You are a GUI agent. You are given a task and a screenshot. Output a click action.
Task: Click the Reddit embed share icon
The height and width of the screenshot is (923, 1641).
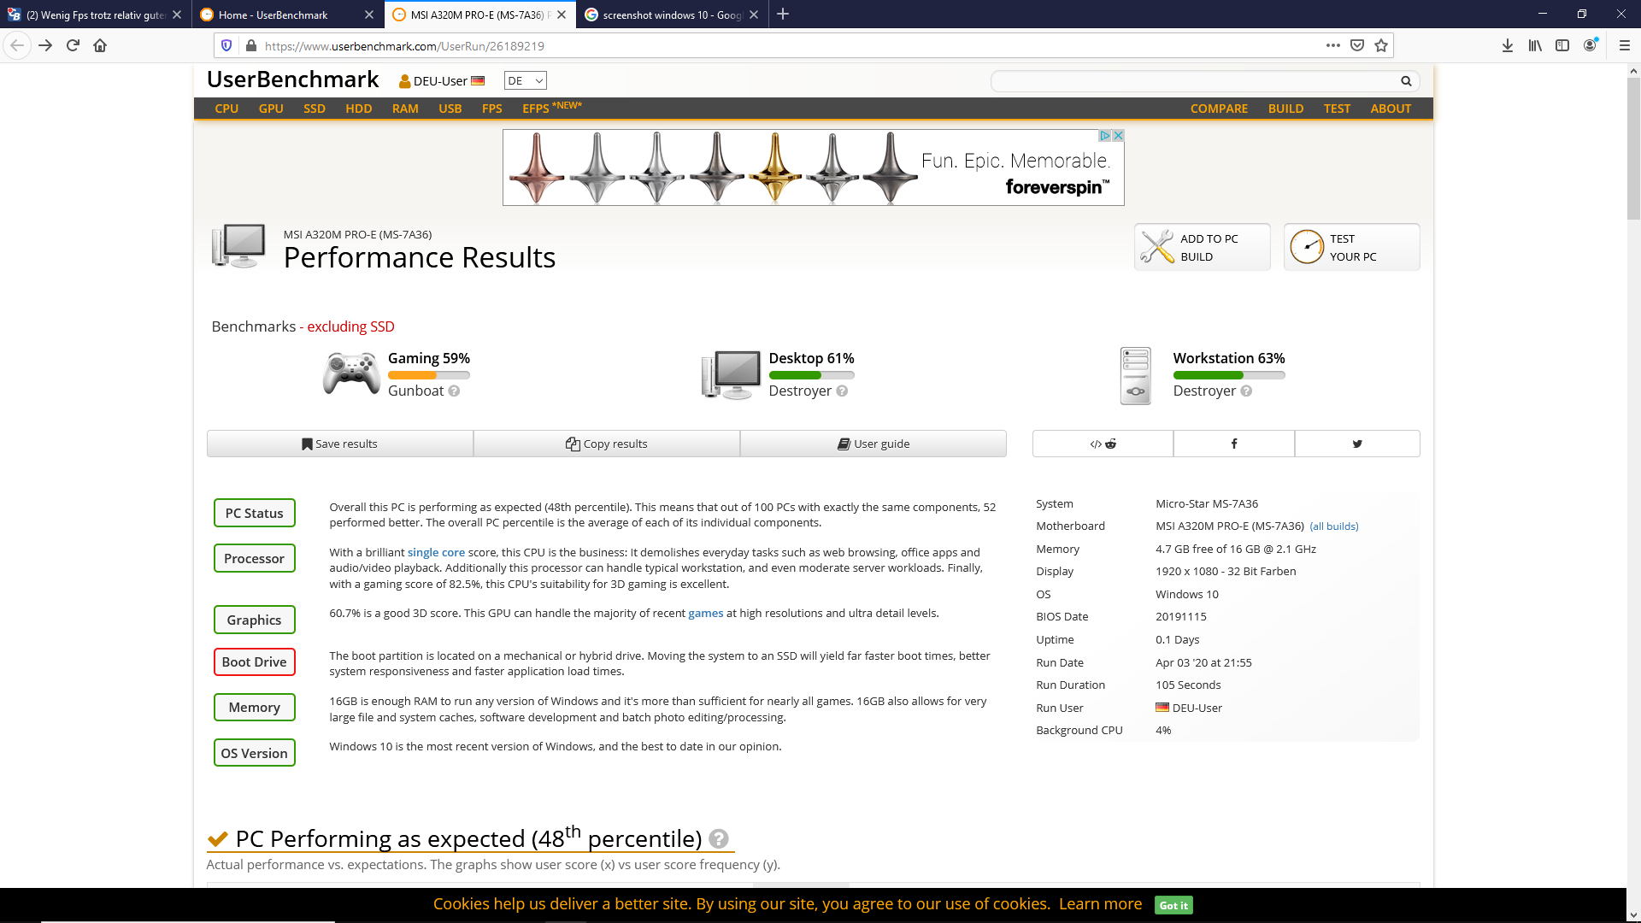click(1103, 444)
